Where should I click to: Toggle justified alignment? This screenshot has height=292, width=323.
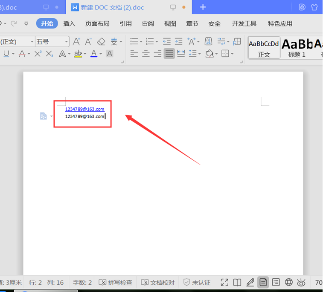tap(169, 54)
